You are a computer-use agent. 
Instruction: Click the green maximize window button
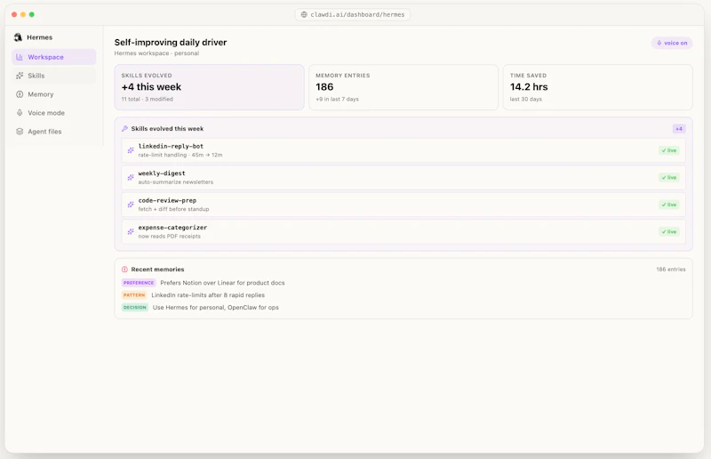tap(32, 14)
